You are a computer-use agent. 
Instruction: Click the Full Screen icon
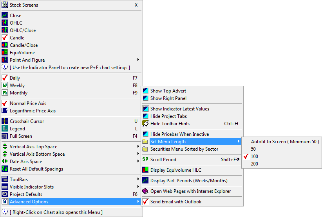(x=5, y=136)
